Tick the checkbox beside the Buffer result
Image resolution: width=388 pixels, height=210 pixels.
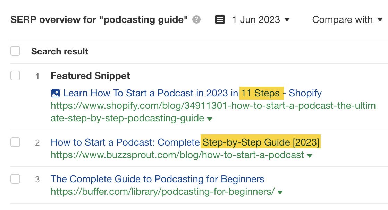coord(15,179)
